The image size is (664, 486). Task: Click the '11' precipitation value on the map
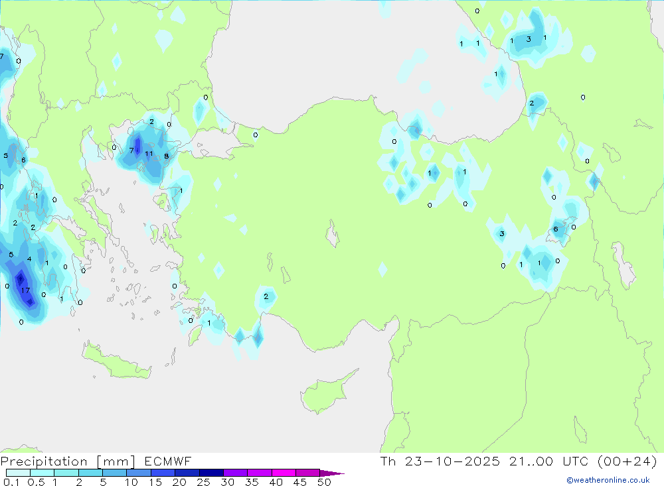click(149, 154)
